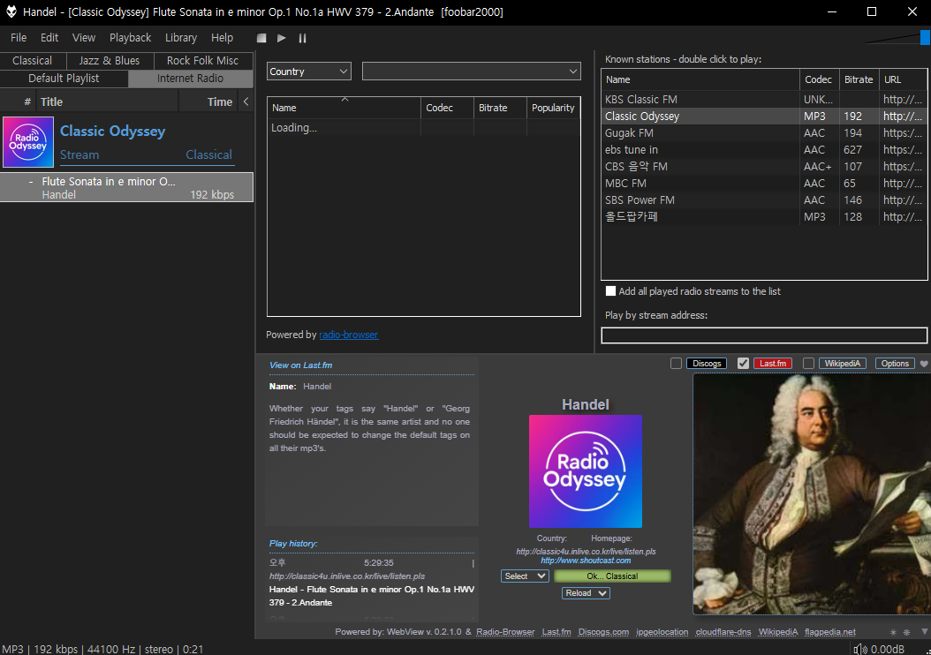The width and height of the screenshot is (931, 655).
Task: Select ebs tune in station
Action: click(x=764, y=150)
